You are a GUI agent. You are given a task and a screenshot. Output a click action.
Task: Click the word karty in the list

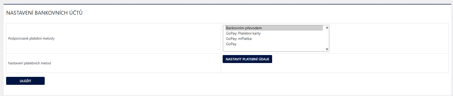tap(257, 33)
